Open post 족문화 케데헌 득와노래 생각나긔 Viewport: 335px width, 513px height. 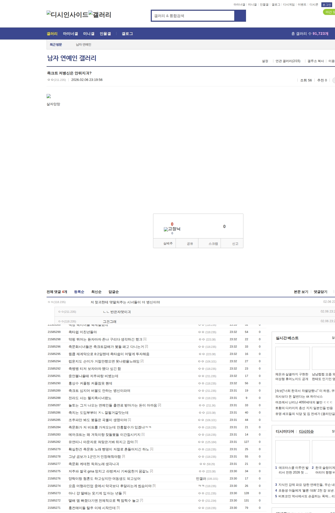click(x=94, y=464)
